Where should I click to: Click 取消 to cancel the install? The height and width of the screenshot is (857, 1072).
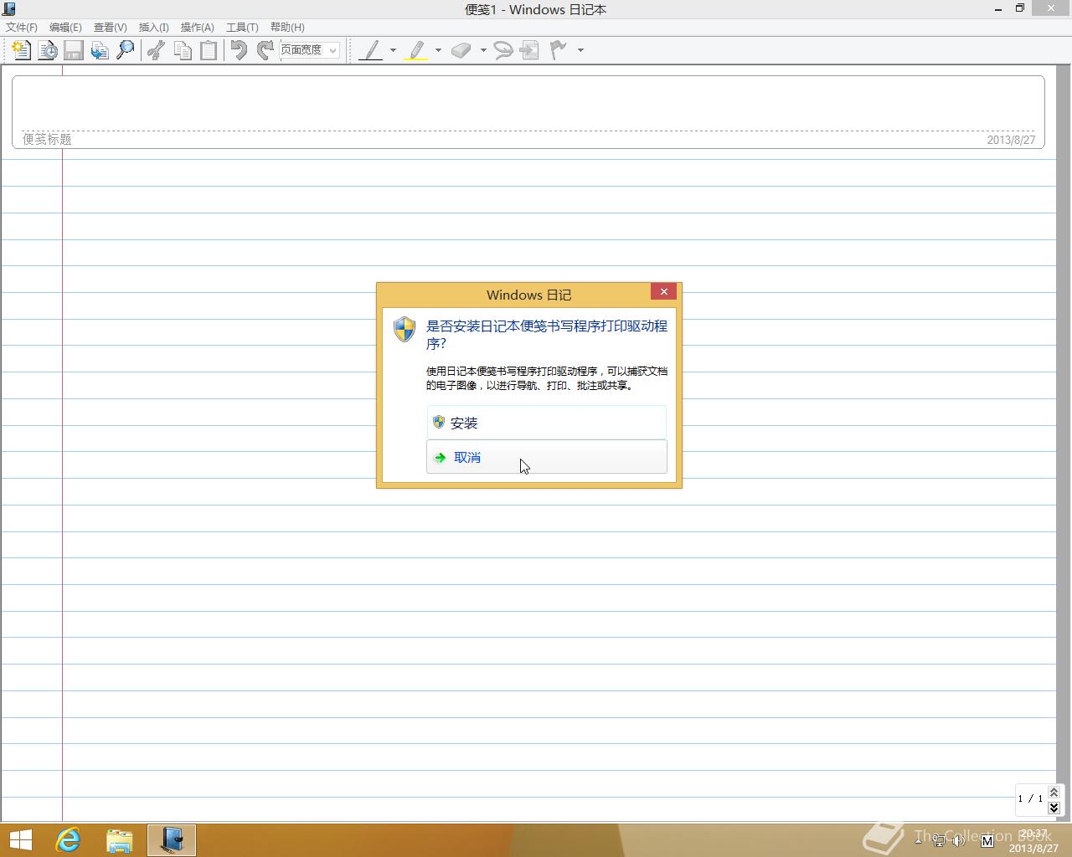(547, 457)
